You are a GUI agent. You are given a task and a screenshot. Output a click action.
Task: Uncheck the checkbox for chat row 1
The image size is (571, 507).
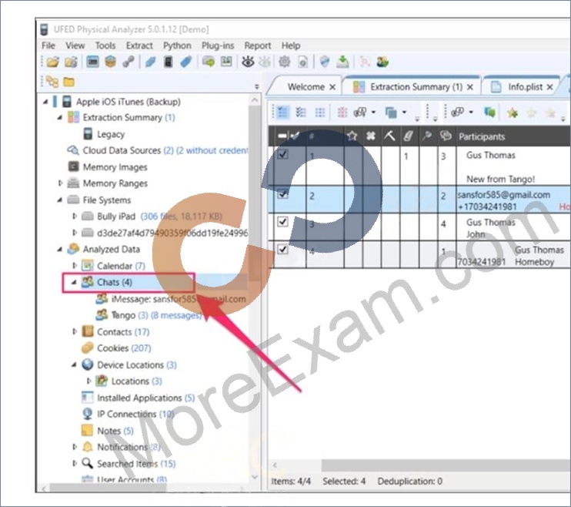(282, 154)
